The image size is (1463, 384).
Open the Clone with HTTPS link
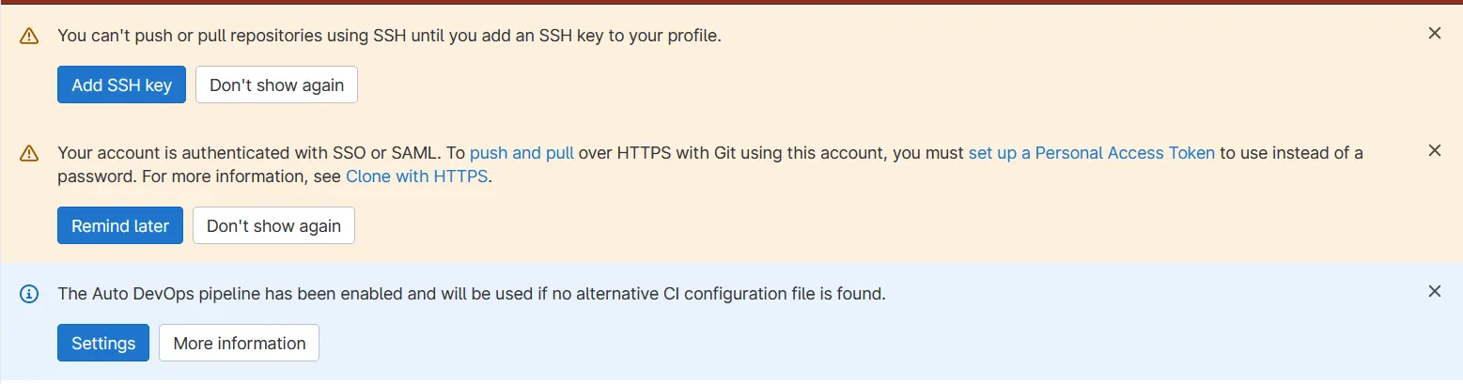[416, 177]
